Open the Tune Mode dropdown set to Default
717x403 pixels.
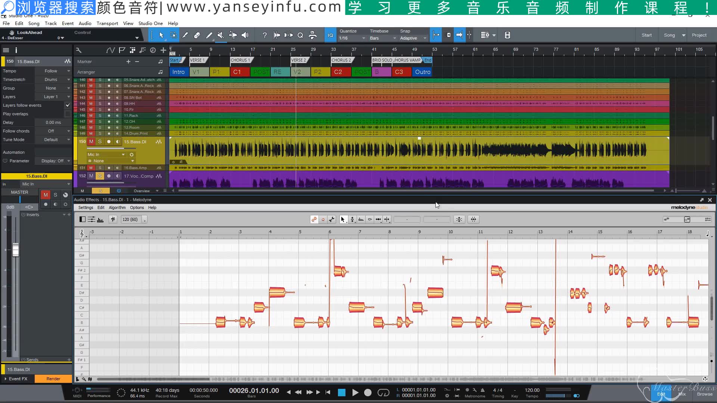53,140
